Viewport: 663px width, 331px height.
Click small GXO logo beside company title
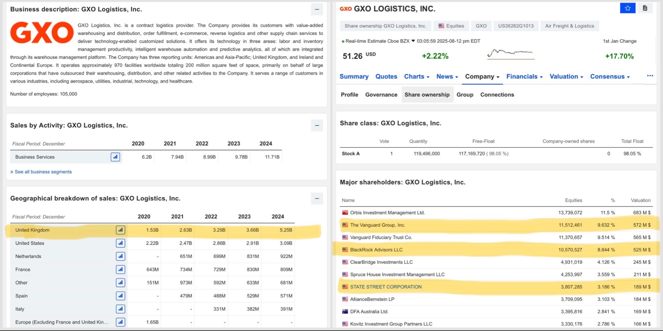[x=346, y=9]
